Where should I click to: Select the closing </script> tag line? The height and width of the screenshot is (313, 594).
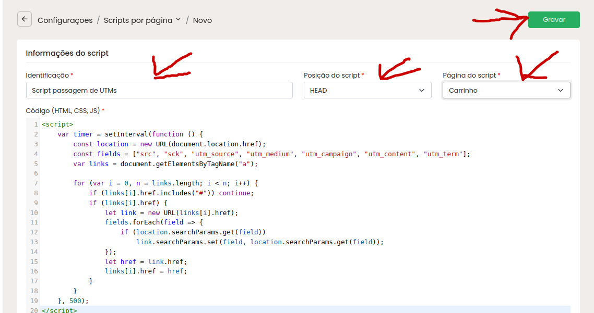[x=60, y=310]
